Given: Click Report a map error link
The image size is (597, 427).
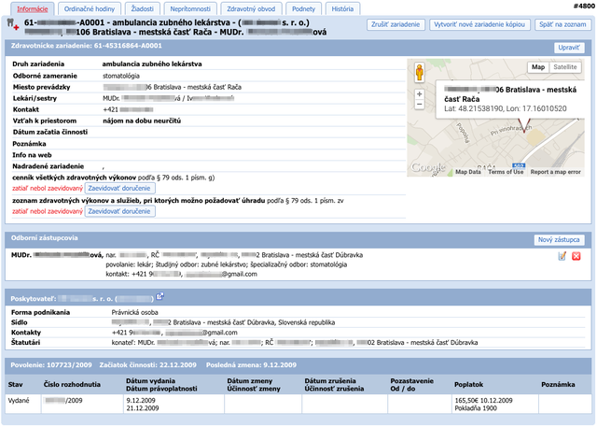Looking at the screenshot, I should 556,172.
